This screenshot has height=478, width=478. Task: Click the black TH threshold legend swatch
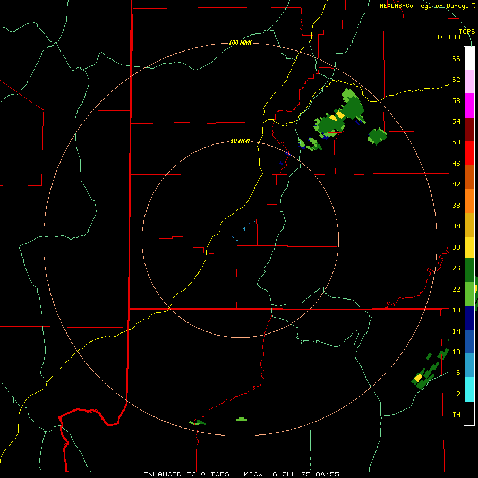(469, 413)
